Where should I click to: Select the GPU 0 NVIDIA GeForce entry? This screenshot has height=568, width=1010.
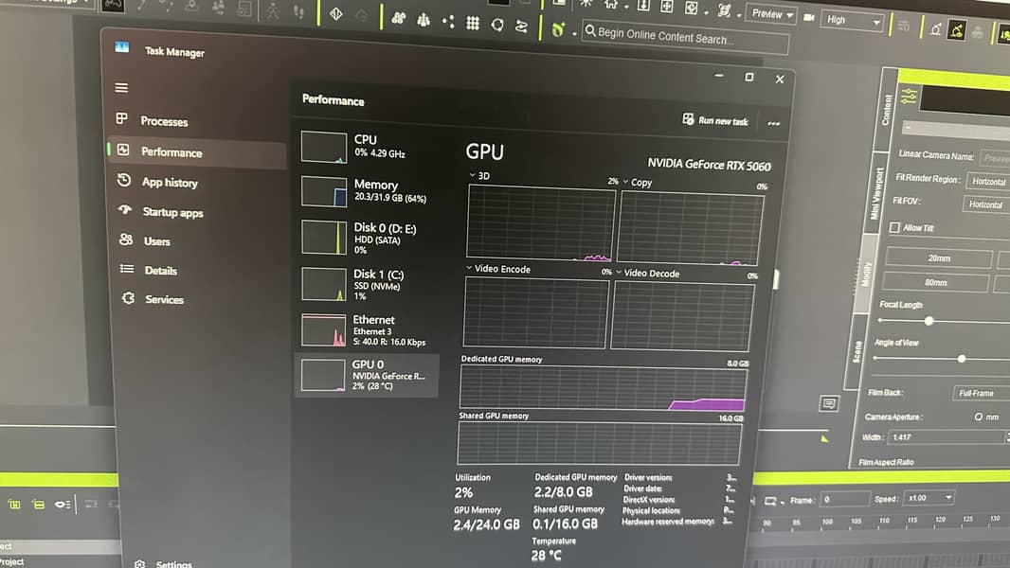tap(368, 376)
